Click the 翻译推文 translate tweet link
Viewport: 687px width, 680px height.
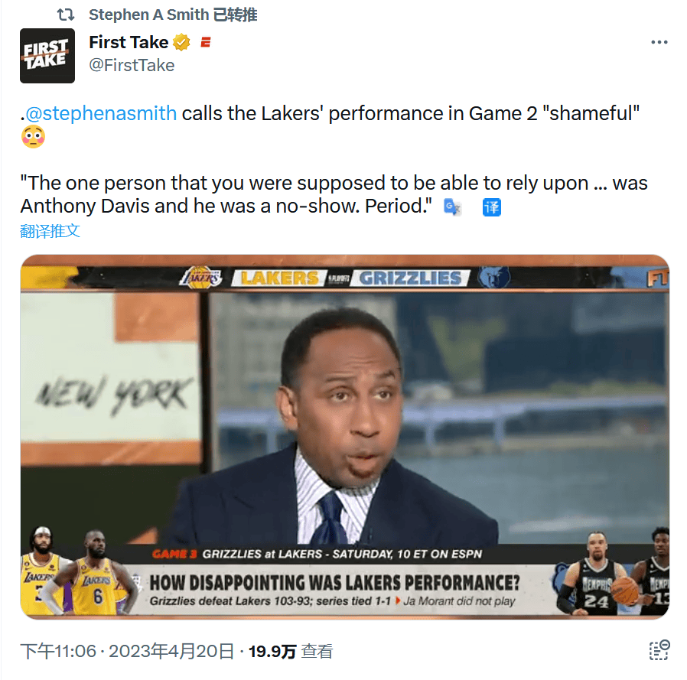(x=50, y=231)
